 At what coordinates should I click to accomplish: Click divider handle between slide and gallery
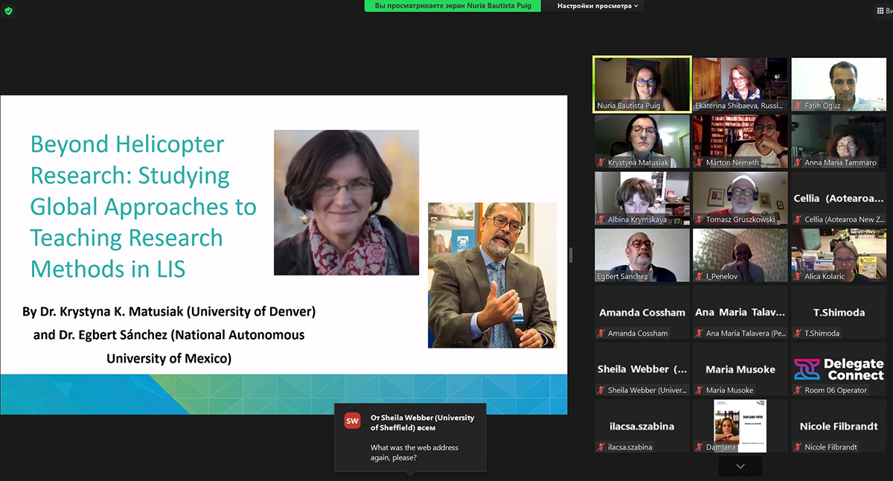[571, 255]
